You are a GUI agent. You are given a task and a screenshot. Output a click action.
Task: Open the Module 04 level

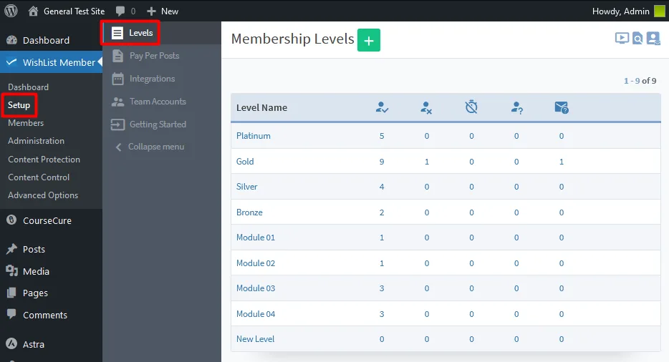256,313
